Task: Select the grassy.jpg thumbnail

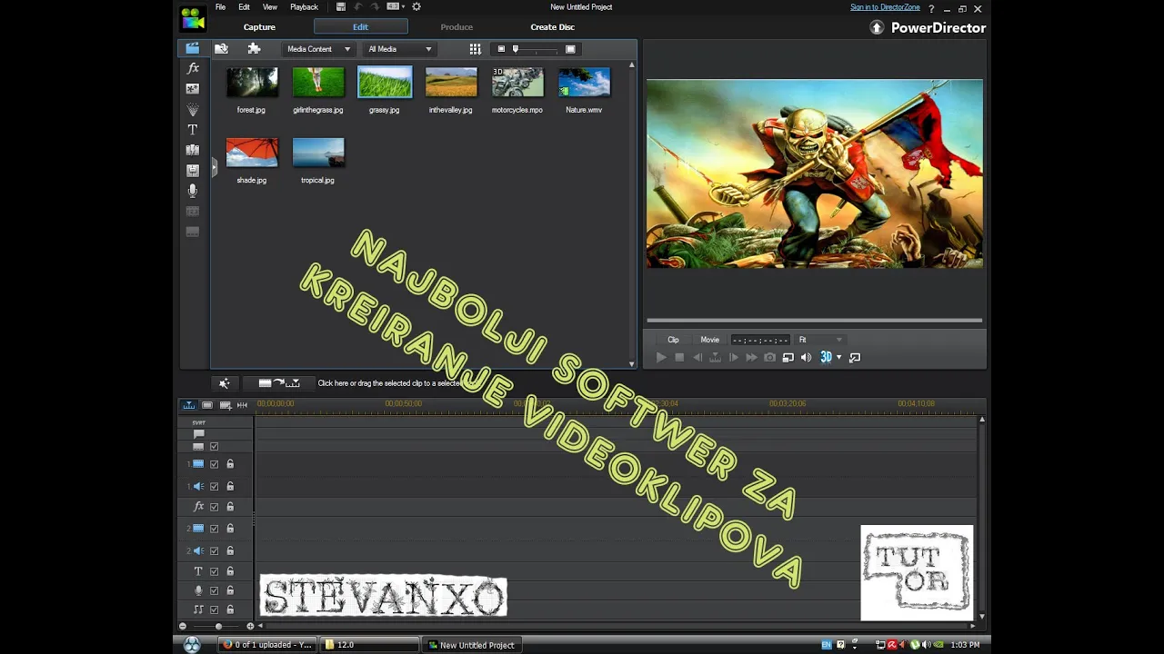Action: coord(385,83)
